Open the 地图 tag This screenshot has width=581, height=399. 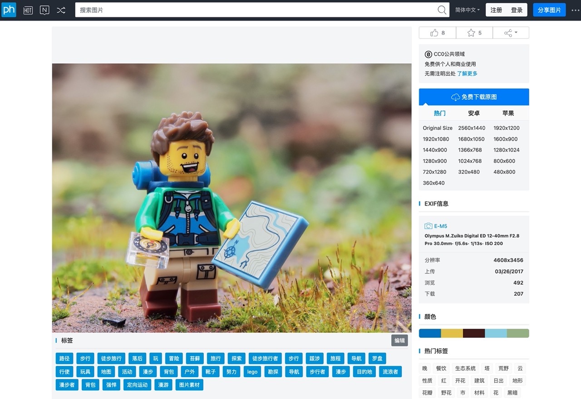coord(106,371)
